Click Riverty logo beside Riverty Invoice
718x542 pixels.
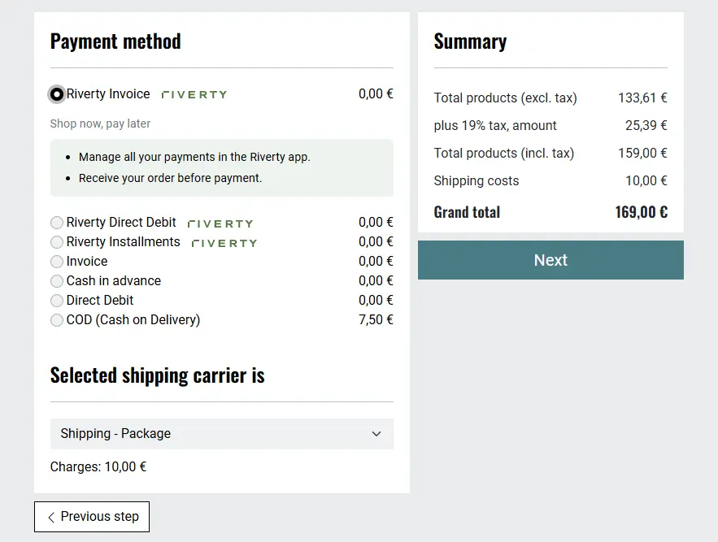point(194,95)
